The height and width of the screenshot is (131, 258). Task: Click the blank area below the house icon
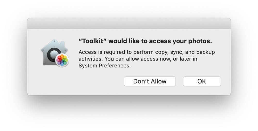coord(54,79)
